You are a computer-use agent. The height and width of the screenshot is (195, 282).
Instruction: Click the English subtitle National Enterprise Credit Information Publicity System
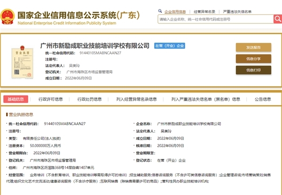point(67,23)
